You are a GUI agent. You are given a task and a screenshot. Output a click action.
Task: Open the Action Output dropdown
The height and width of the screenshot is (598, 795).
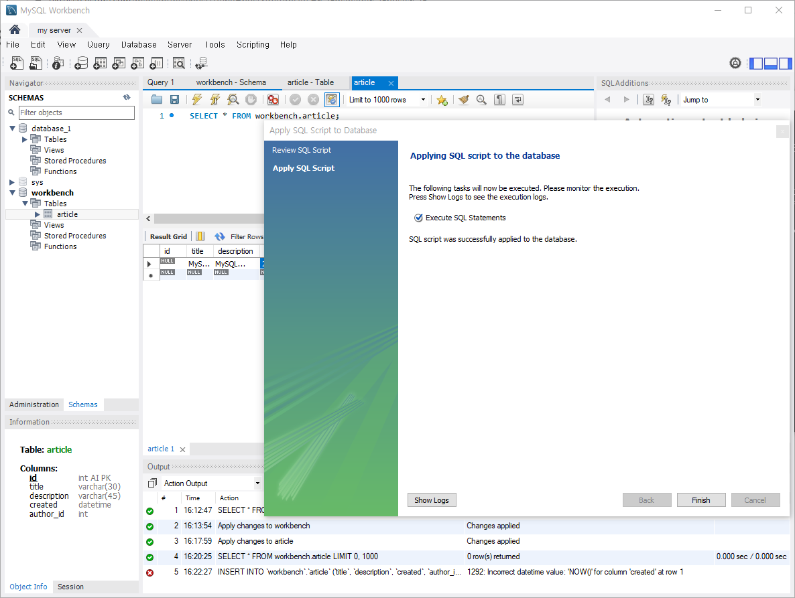click(x=257, y=483)
